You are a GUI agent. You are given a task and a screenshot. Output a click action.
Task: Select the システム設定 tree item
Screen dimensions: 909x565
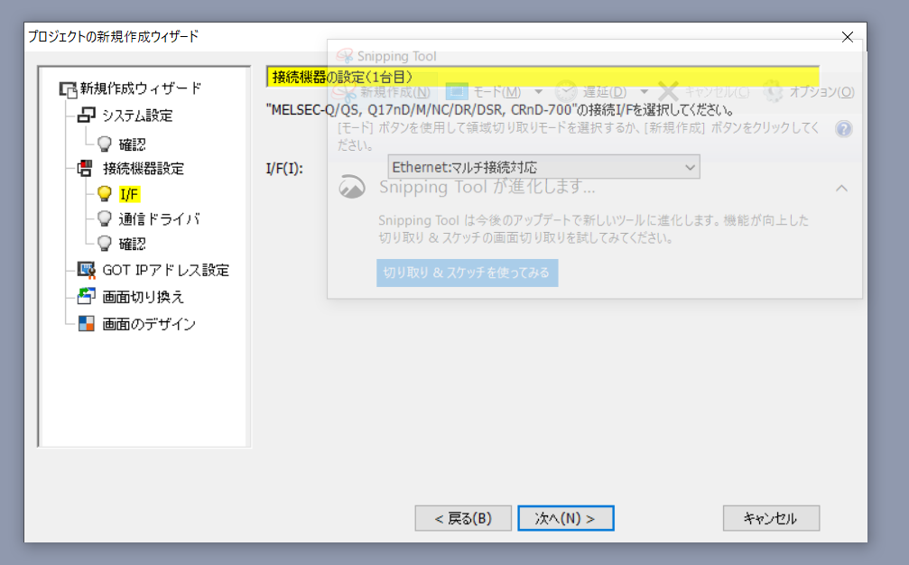click(137, 116)
